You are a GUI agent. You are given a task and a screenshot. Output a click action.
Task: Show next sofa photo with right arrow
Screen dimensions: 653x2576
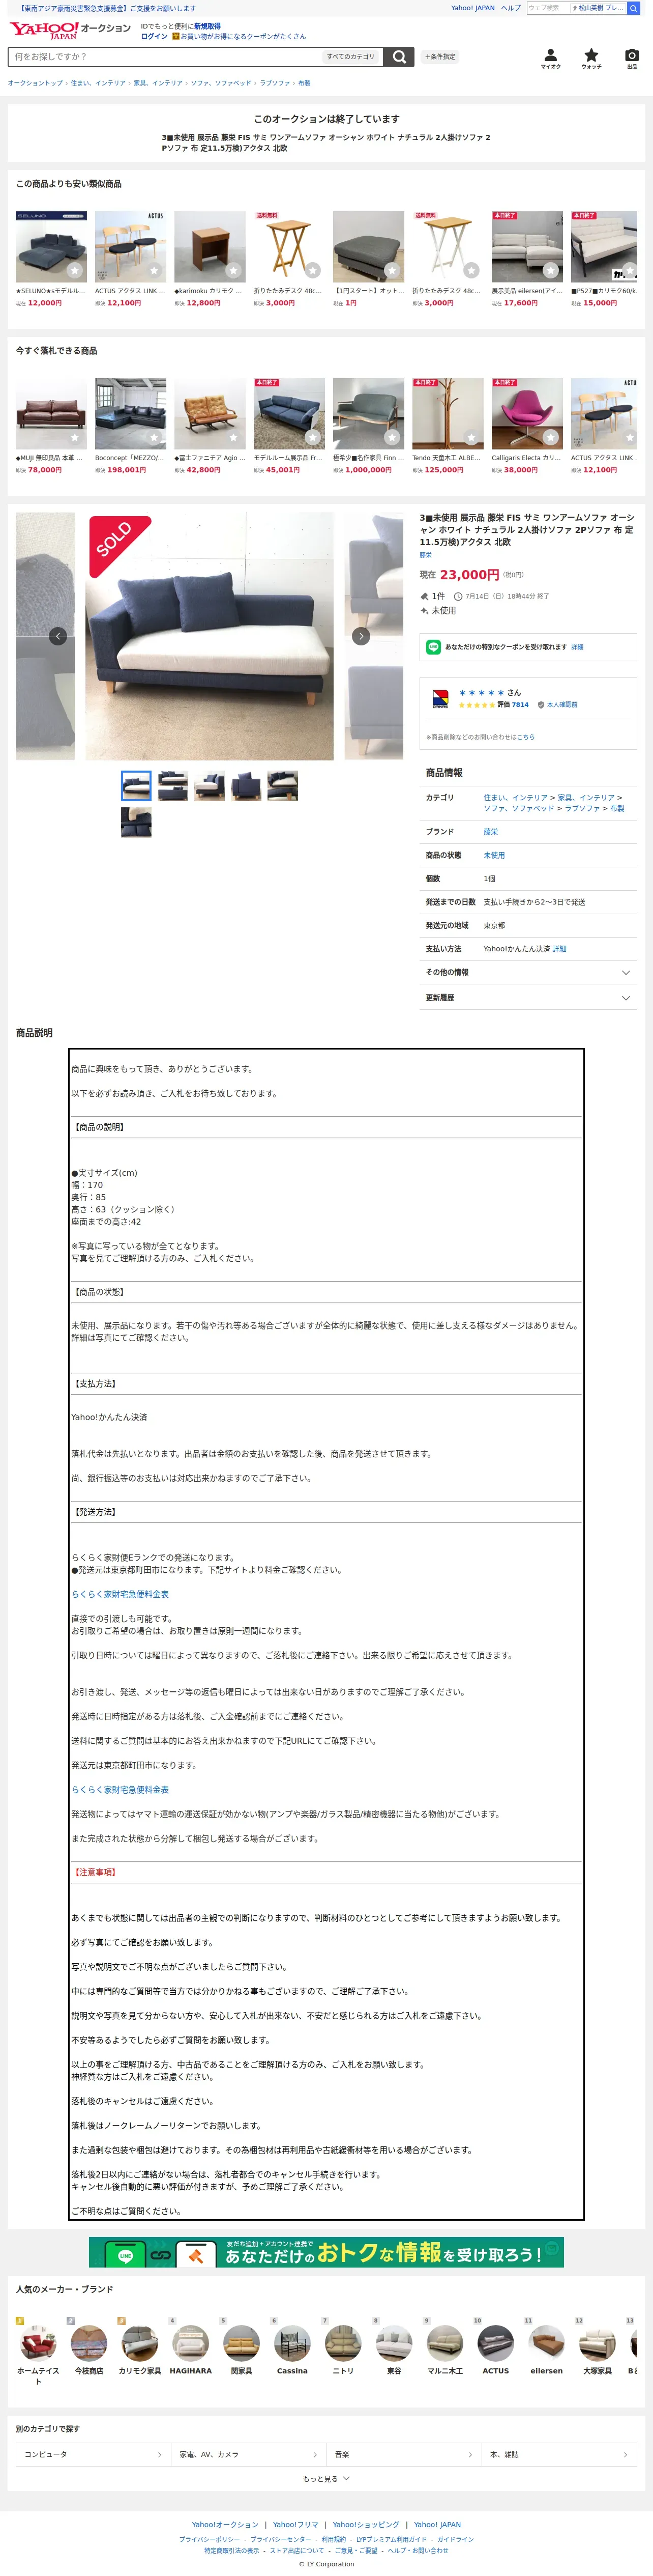pos(362,636)
